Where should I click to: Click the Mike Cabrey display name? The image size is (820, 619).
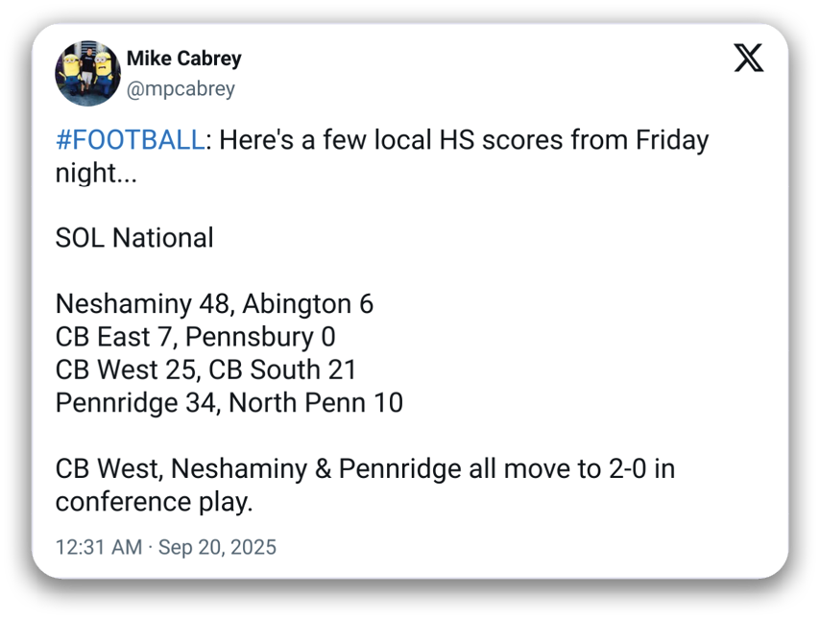coord(183,59)
